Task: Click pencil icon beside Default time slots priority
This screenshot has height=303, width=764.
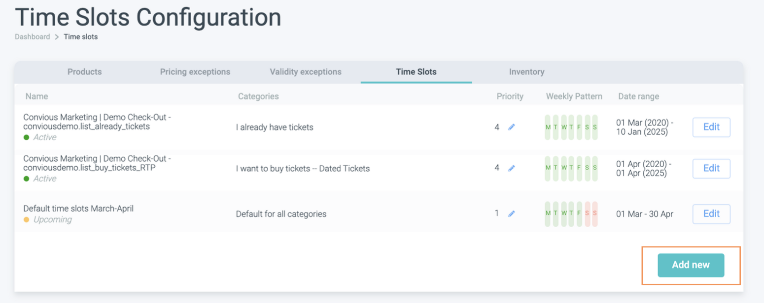Action: pyautogui.click(x=512, y=213)
